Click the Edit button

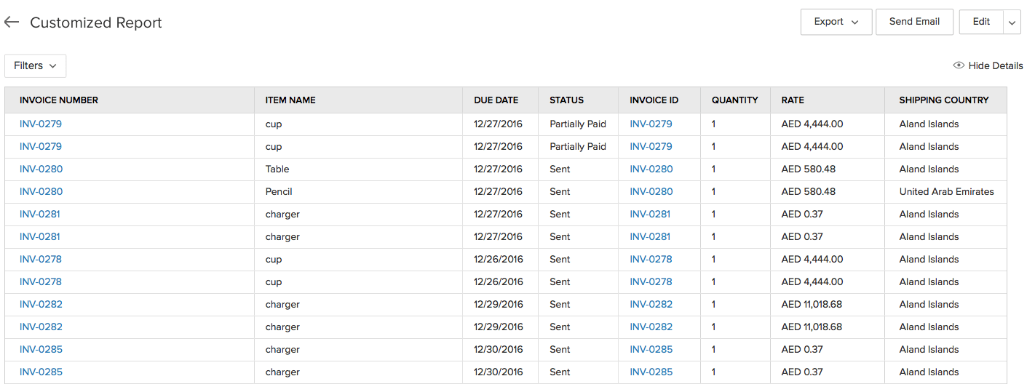coord(981,22)
